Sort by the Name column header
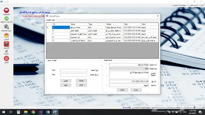This screenshot has width=205, height=115. coord(79,24)
